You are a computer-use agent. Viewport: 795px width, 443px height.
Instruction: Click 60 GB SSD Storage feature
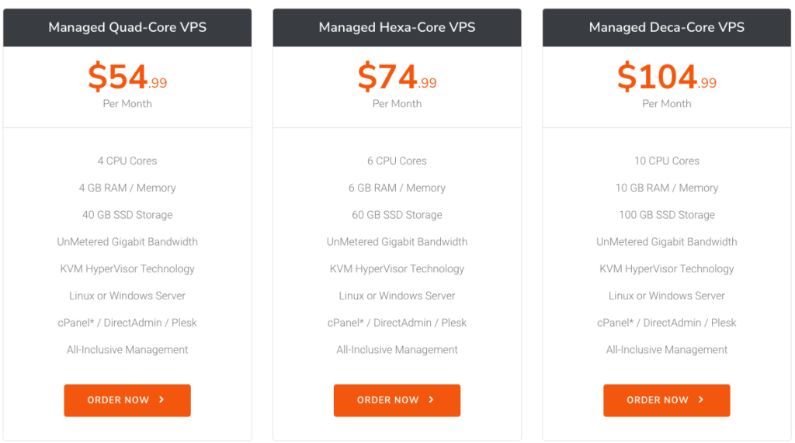(397, 215)
